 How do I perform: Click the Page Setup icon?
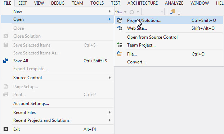pyautogui.click(x=6, y=86)
